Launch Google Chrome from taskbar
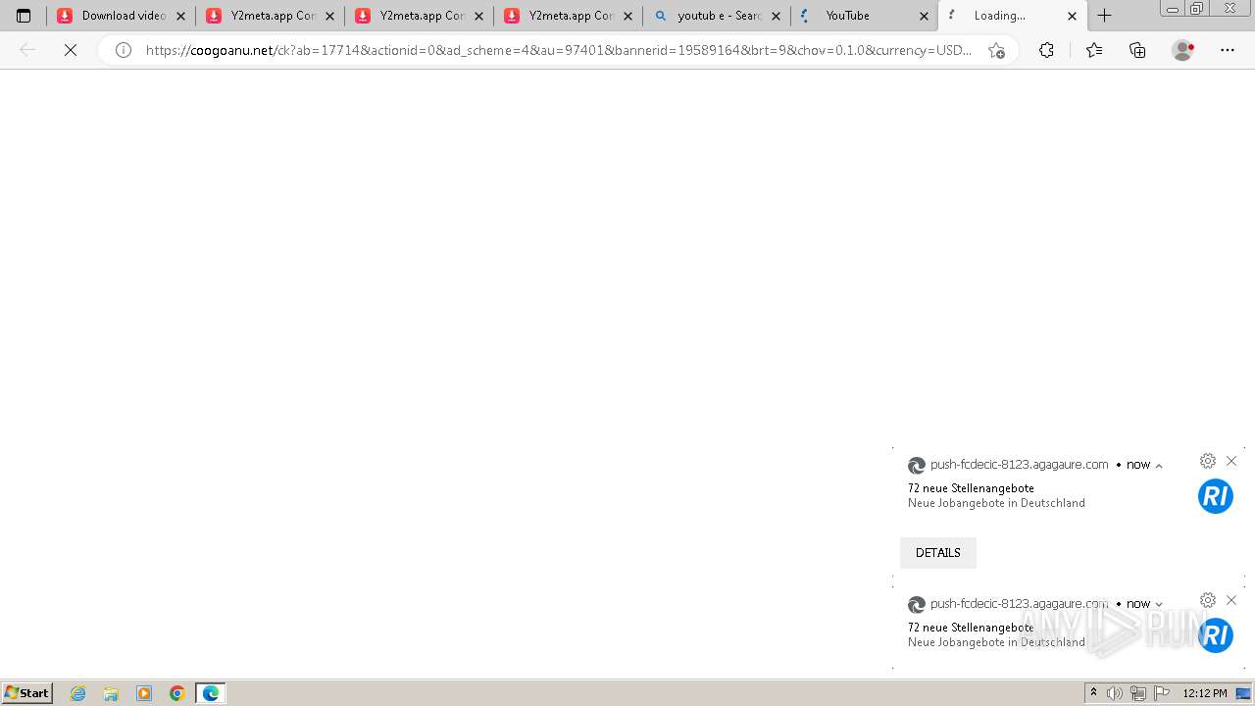The height and width of the screenshot is (706, 1255). [x=177, y=693]
